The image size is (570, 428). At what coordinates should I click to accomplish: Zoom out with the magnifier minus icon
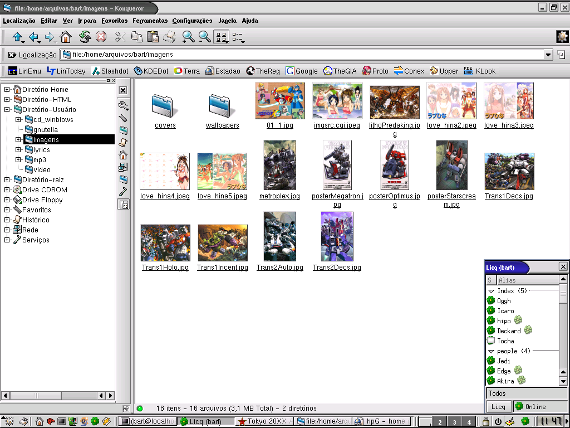[204, 37]
